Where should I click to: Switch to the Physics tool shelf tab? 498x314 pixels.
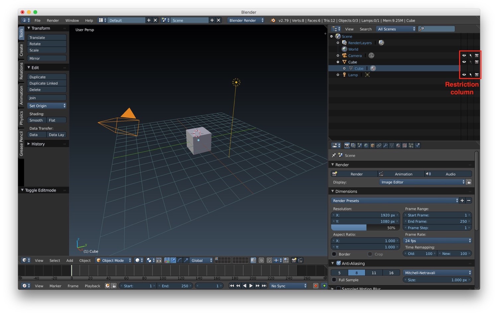pos(21,118)
